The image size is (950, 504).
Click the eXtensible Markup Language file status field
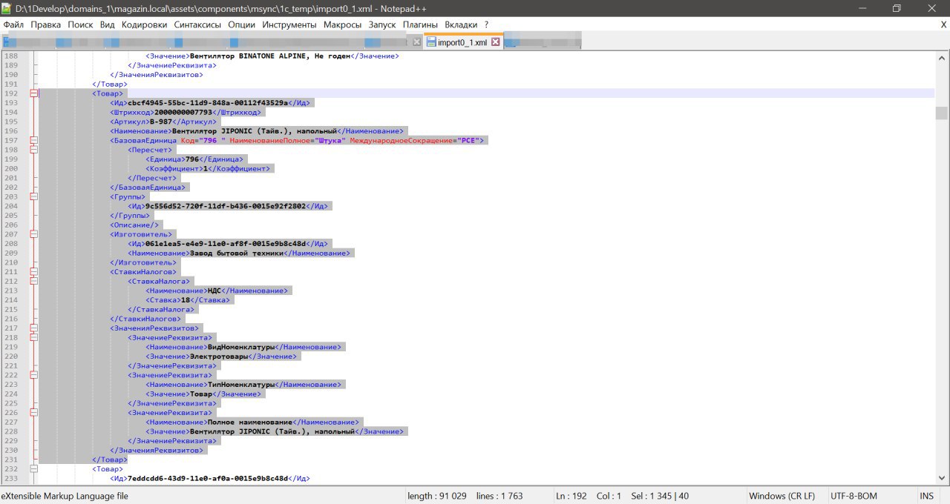65,496
